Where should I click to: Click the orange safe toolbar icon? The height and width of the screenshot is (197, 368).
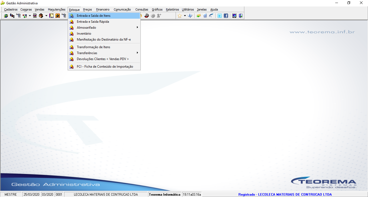pyautogui.click(x=58, y=16)
